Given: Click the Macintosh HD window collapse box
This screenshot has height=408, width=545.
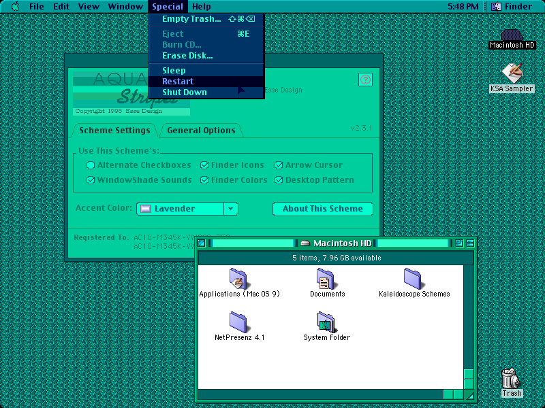Looking at the screenshot, I should [x=470, y=243].
